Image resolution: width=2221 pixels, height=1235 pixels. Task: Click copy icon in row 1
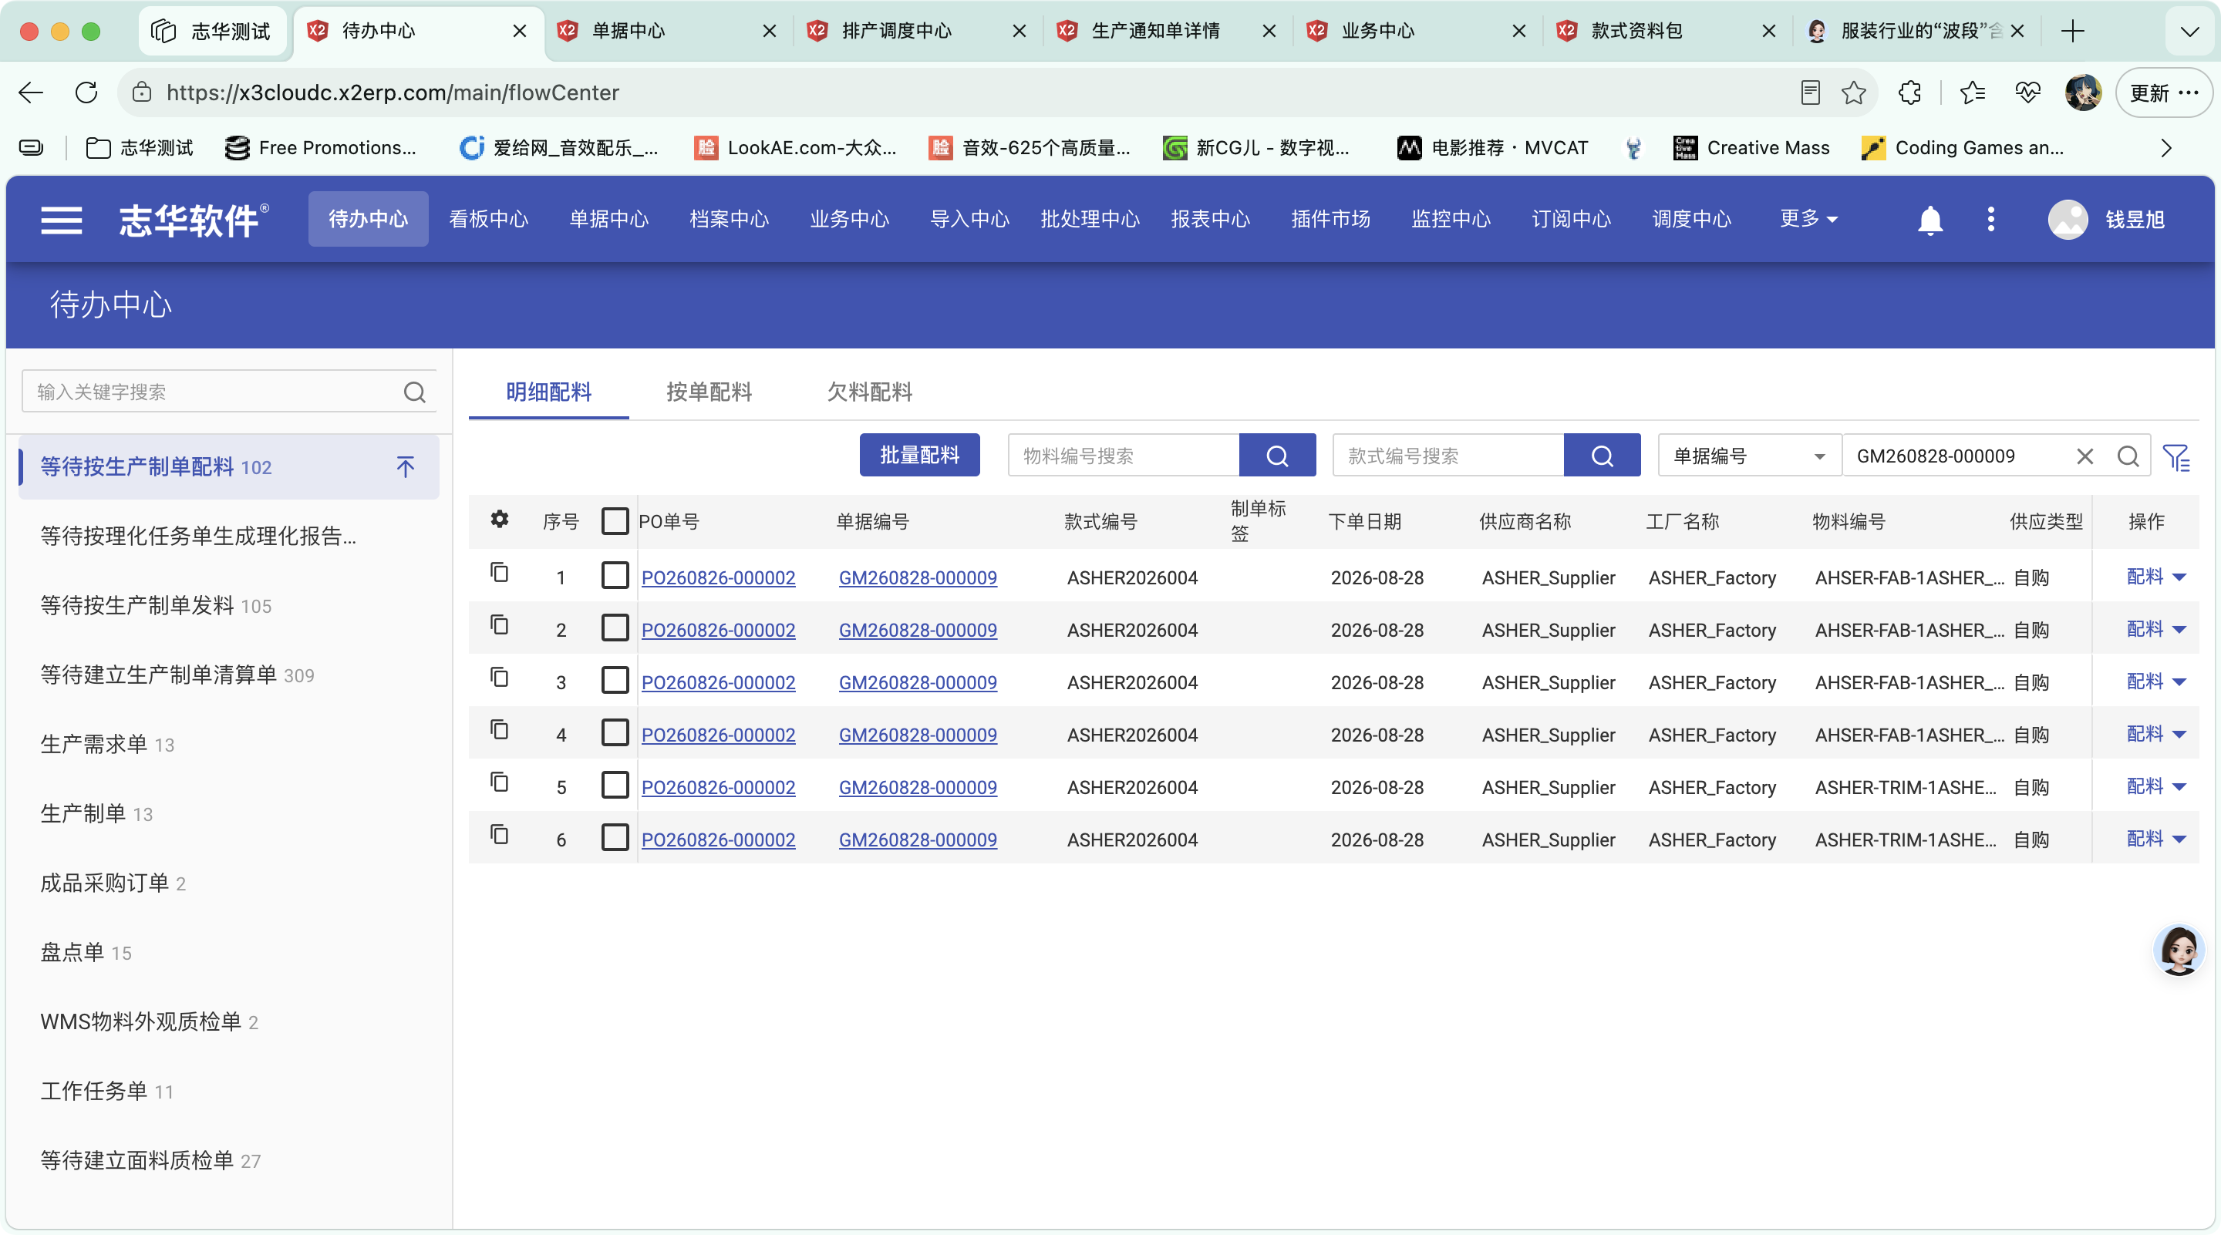click(499, 572)
